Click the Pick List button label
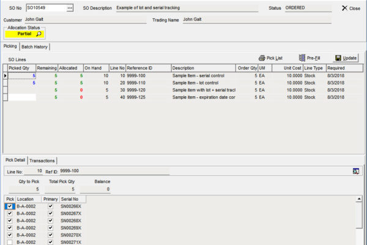Screen dimensions: 367x245 (x=275, y=58)
